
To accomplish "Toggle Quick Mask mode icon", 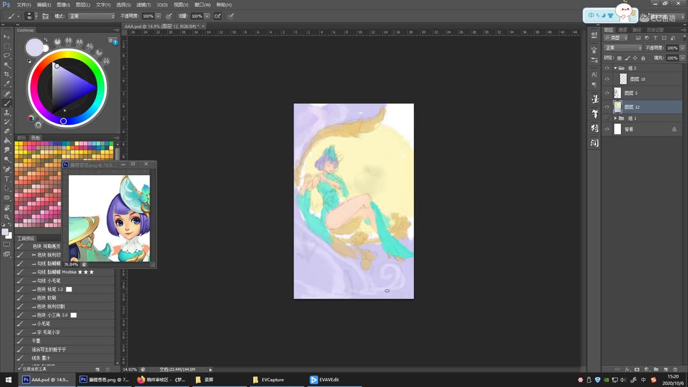I will pos(7,244).
